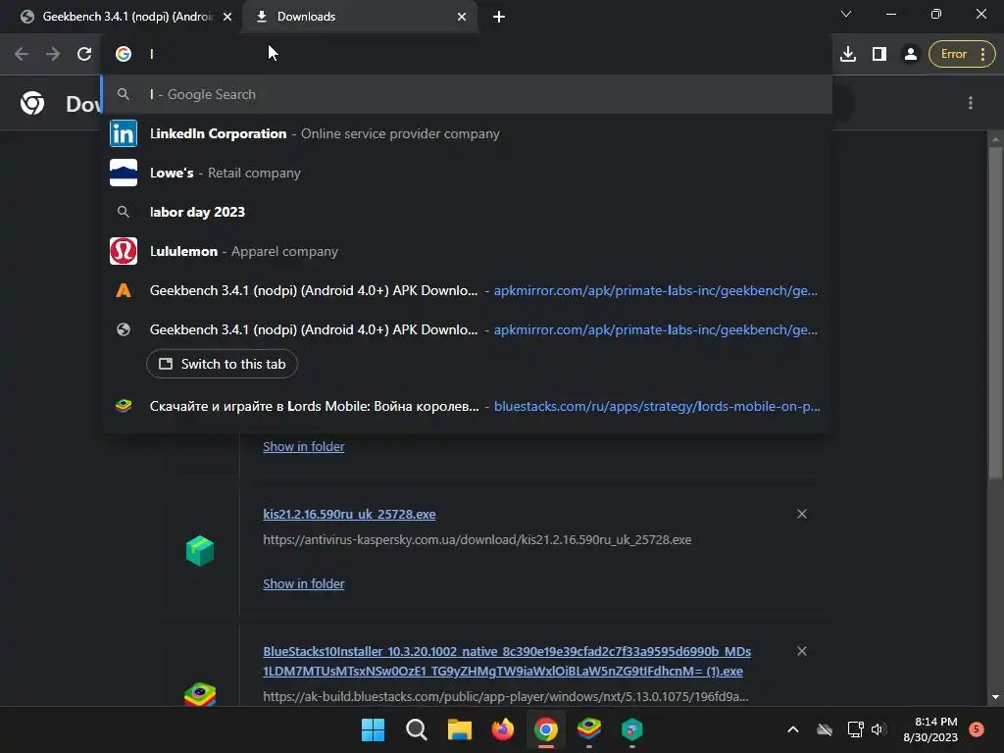1004x753 pixels.
Task: Reload the current page
Action: pos(84,54)
